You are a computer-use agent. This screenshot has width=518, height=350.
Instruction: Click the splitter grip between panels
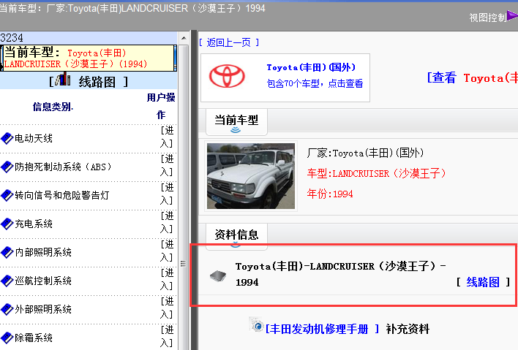[183, 263]
